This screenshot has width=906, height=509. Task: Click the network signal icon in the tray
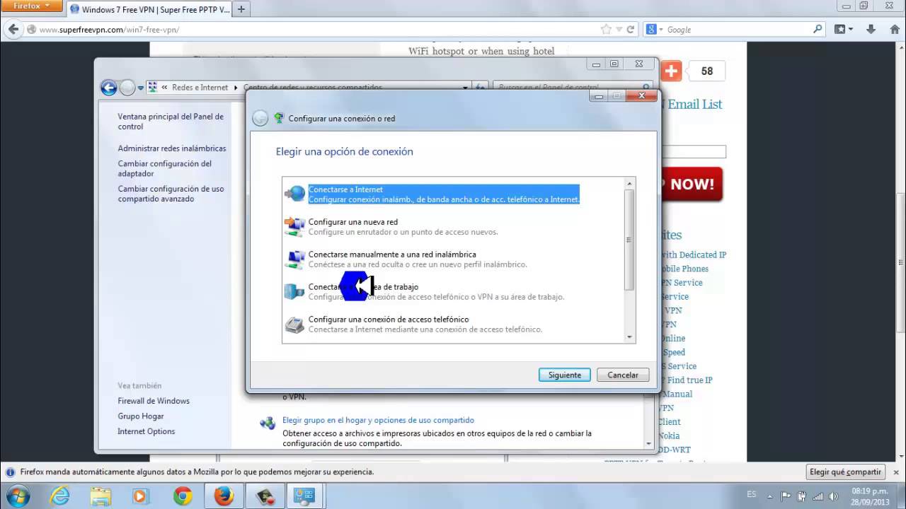click(x=818, y=496)
